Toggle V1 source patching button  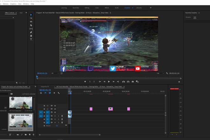[x=41, y=112]
